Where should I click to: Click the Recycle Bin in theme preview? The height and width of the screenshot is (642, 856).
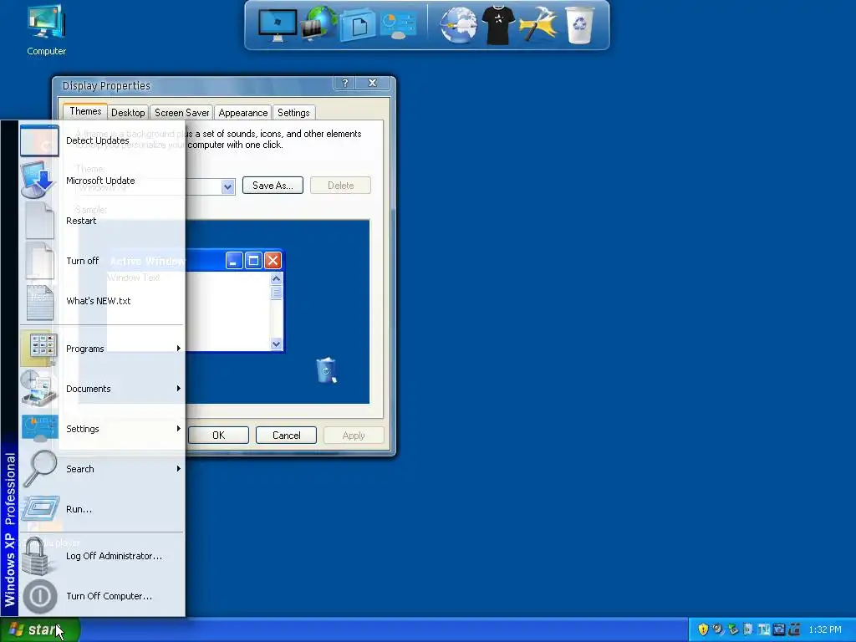coord(326,370)
